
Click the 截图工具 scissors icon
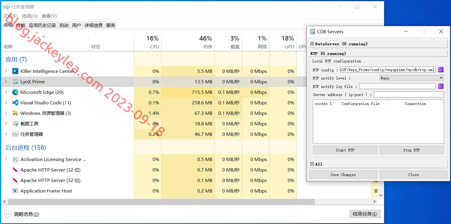[x=15, y=124]
